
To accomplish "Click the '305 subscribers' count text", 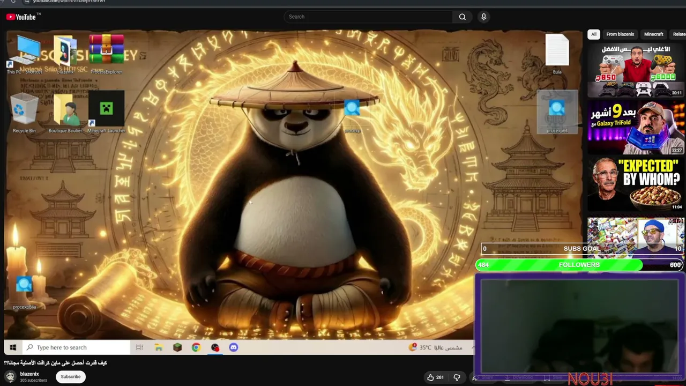I will click(34, 381).
